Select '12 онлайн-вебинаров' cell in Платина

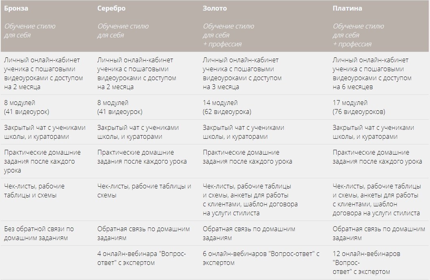click(x=366, y=263)
